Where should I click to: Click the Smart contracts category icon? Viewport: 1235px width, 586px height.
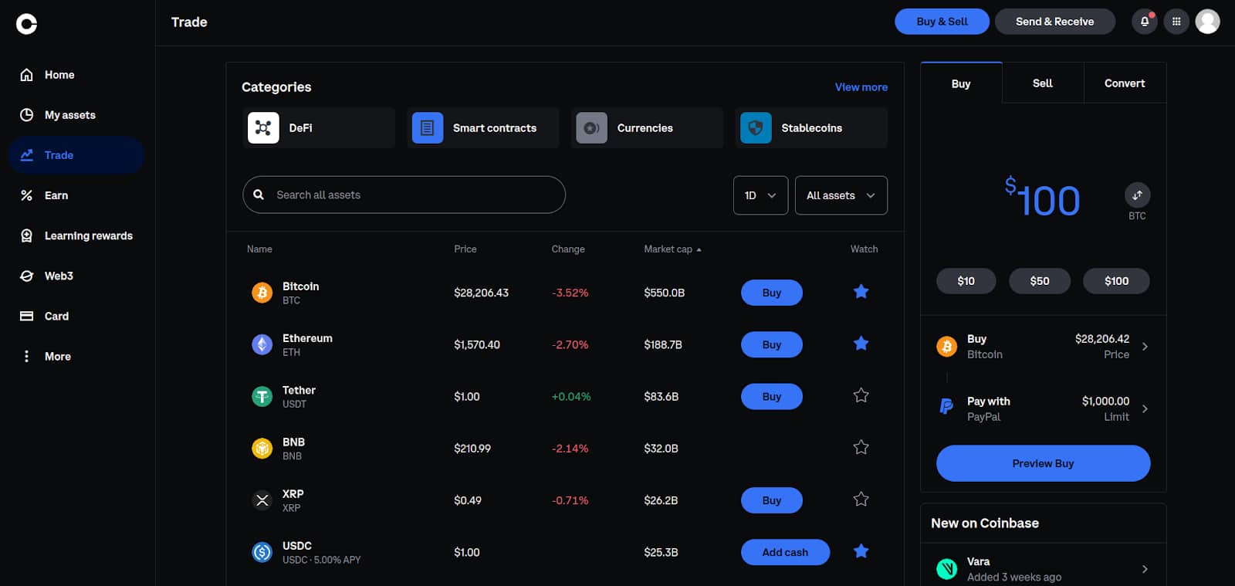[428, 127]
